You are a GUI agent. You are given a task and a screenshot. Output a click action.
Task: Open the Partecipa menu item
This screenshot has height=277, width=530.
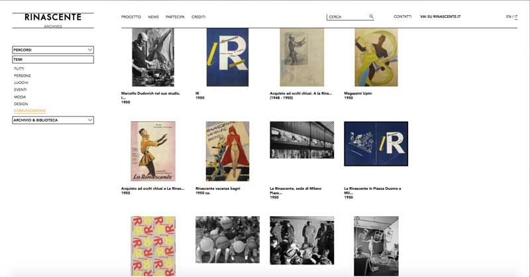click(x=175, y=17)
